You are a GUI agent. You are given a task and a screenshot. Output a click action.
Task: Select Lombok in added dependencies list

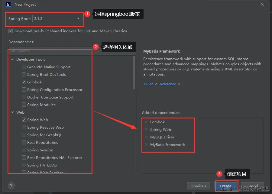coord(157,122)
